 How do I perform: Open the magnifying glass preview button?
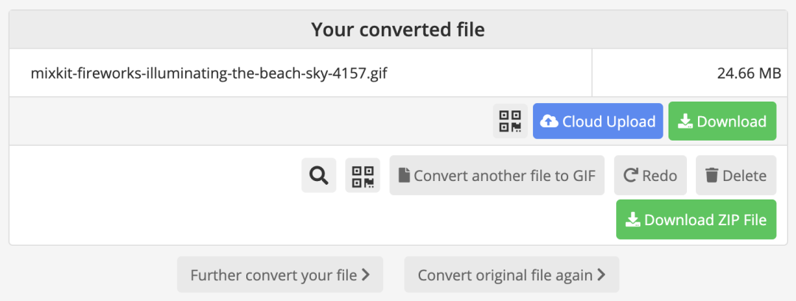pyautogui.click(x=318, y=176)
